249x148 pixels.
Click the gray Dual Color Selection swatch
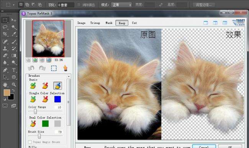pos(57,124)
